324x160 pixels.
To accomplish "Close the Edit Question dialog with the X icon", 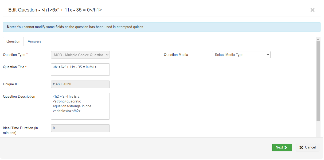I will coord(312,10).
